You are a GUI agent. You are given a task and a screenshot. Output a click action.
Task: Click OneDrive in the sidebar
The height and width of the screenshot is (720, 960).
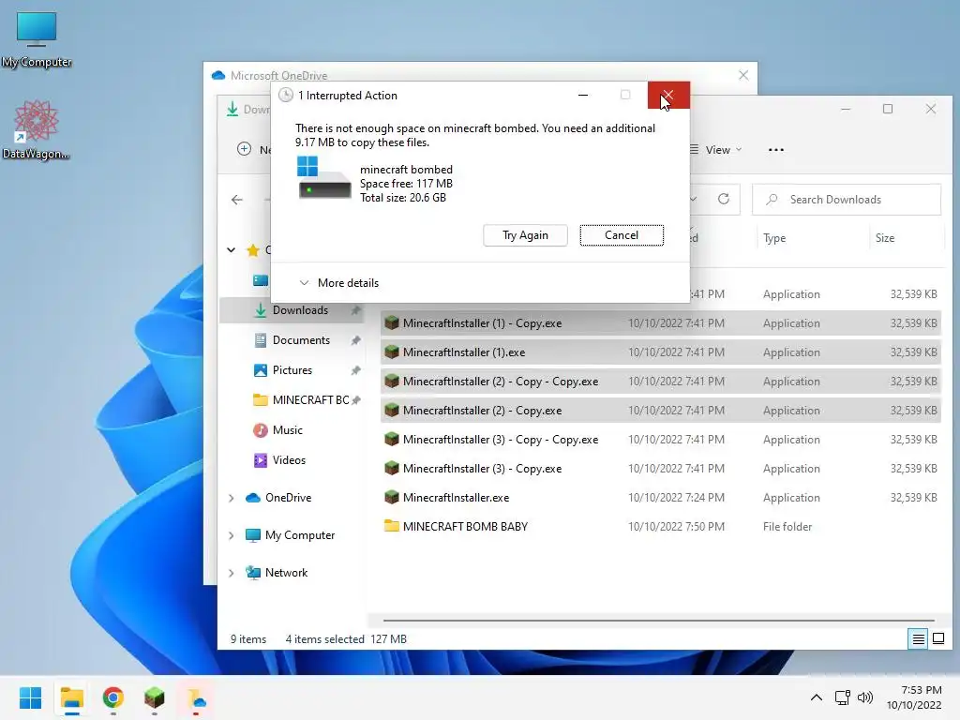[288, 498]
